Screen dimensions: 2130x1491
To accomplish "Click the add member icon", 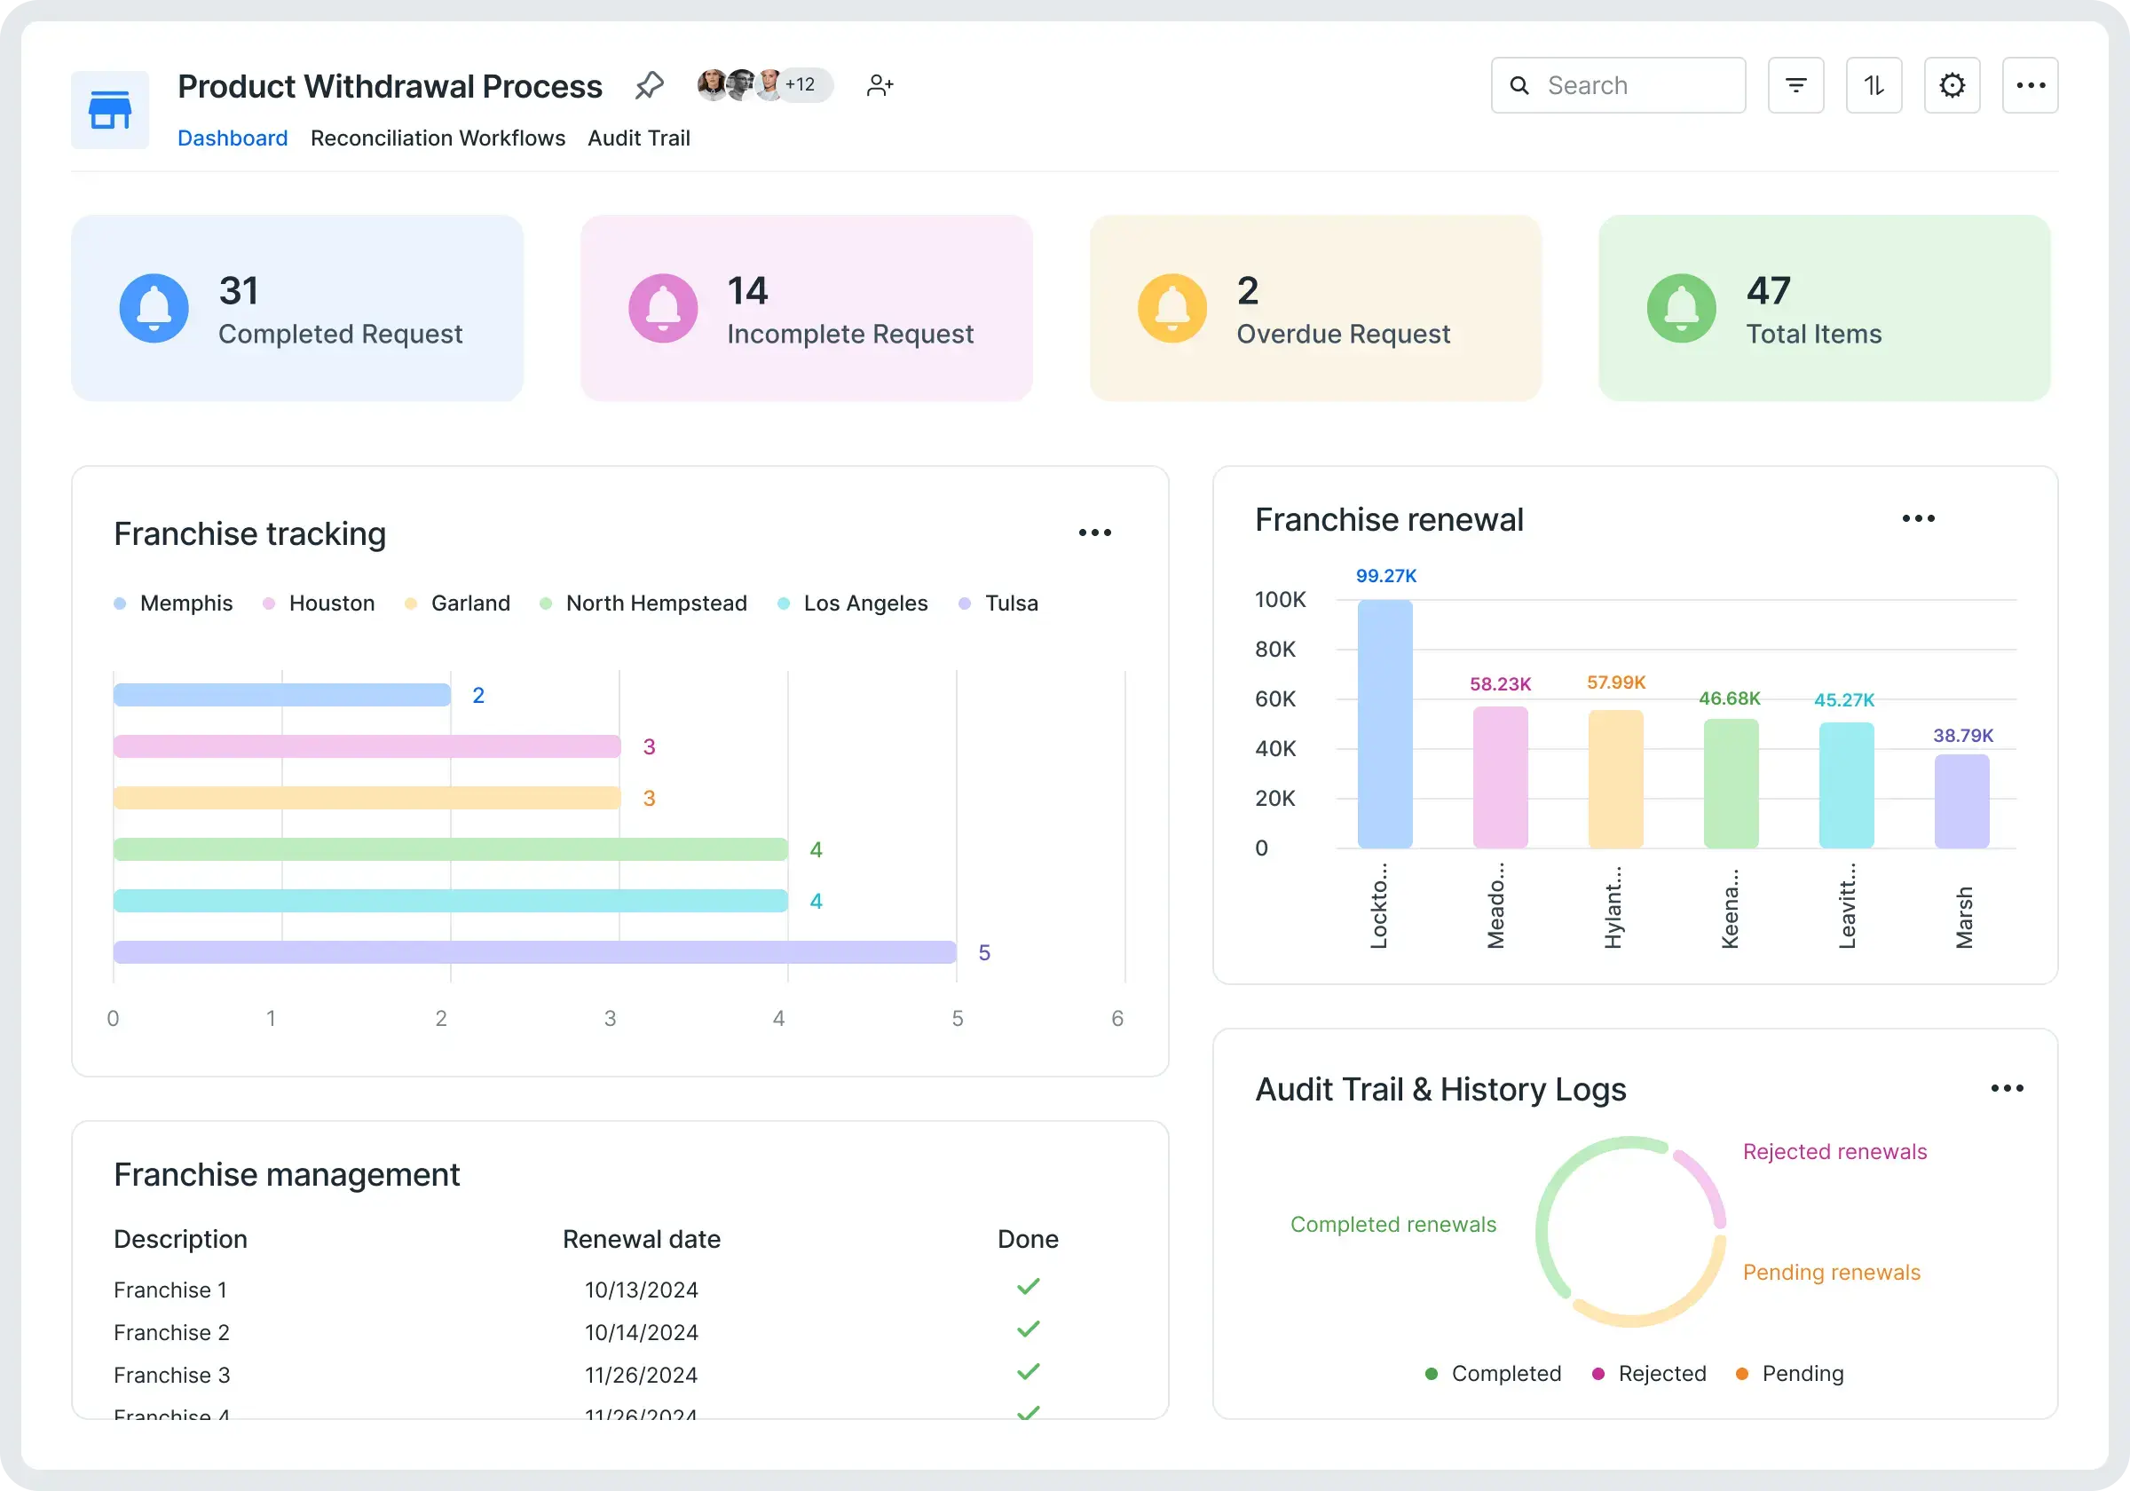I will coord(880,85).
